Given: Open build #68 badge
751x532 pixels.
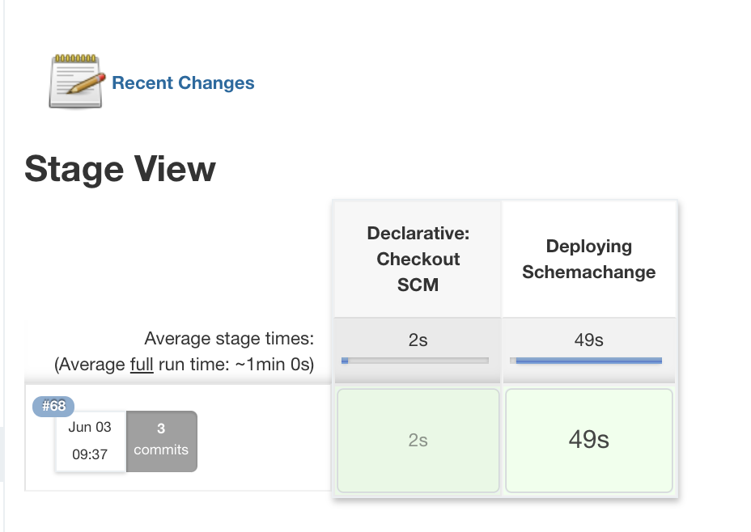Looking at the screenshot, I should pyautogui.click(x=53, y=406).
